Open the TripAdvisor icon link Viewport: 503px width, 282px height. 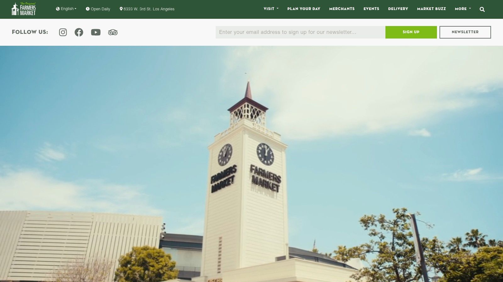click(113, 32)
